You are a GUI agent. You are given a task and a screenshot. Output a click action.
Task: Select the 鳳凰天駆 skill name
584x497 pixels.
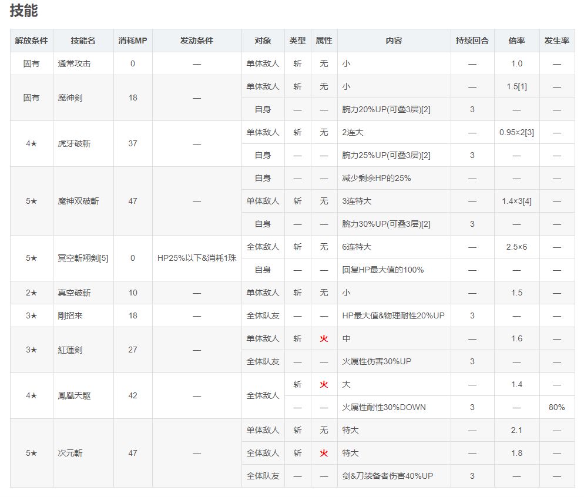click(x=74, y=396)
